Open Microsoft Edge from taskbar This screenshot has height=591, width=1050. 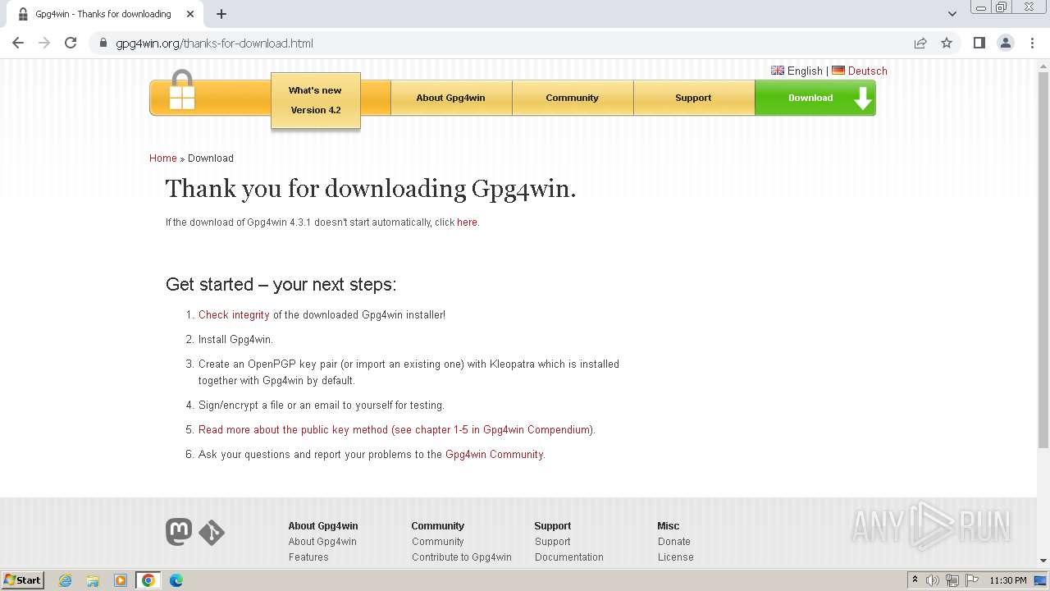176,580
